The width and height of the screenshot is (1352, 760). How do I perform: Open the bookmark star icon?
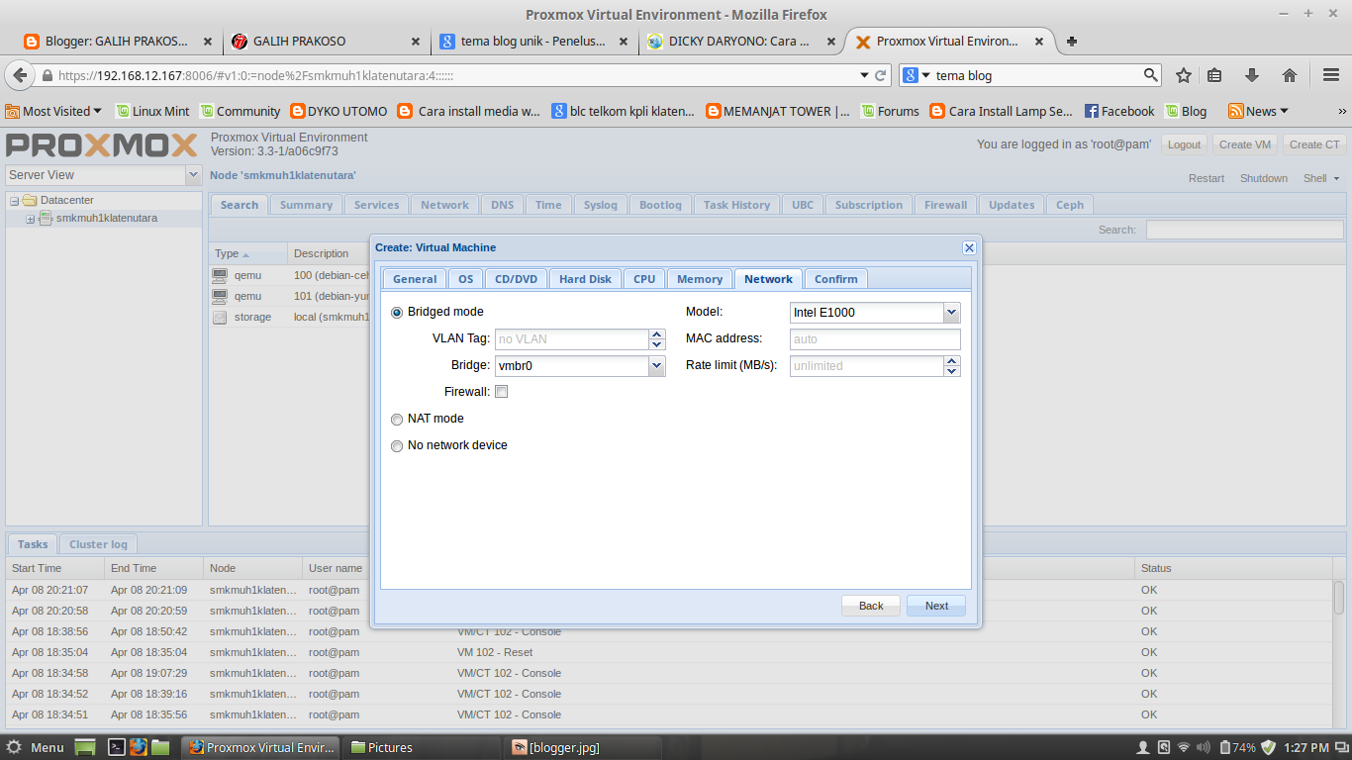click(1184, 75)
